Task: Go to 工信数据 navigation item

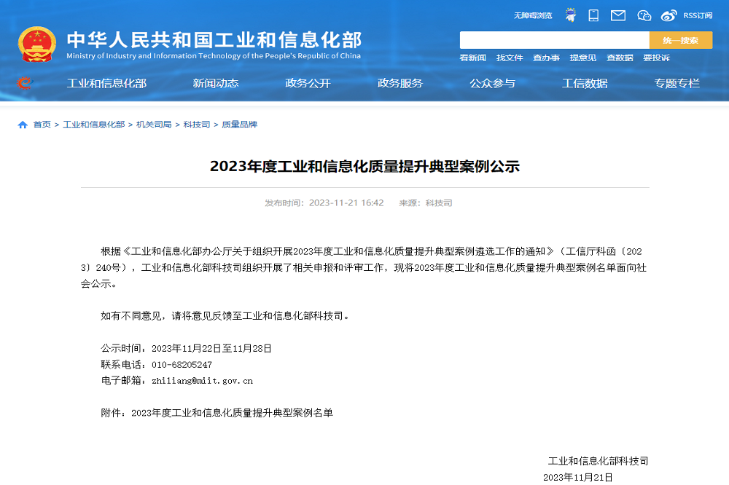Action: [x=585, y=83]
